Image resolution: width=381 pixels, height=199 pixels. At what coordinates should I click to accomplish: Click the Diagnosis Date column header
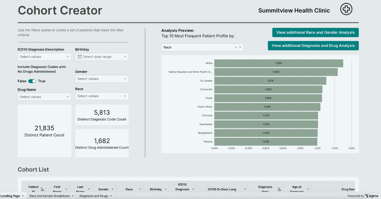[265, 187]
